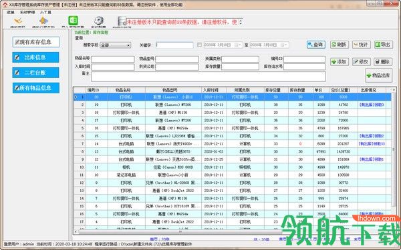
Task: Click the 2020-01-03 date cell
Action: 214,151
